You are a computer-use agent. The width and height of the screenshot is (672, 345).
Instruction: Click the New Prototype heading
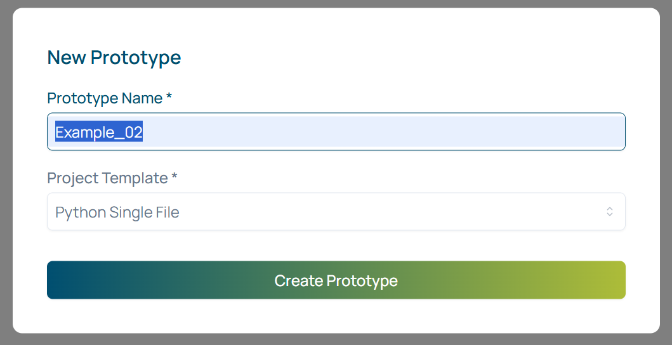[x=114, y=58]
